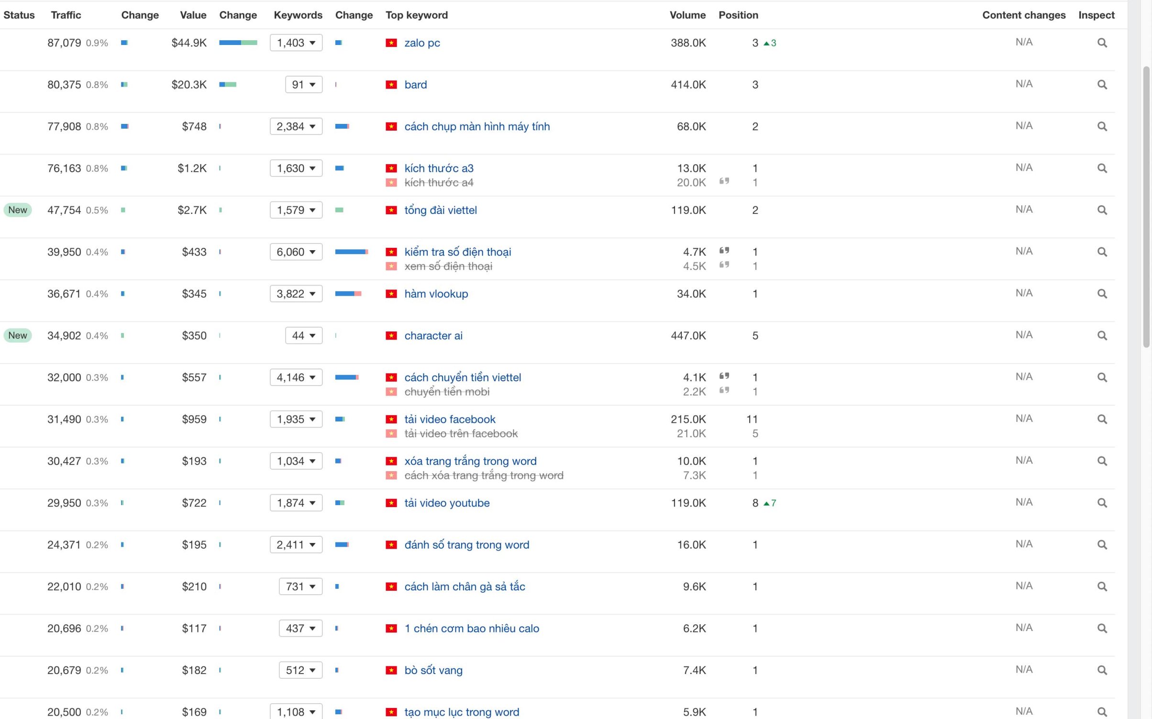Inspect the zalo pc row with magnifier icon
Image resolution: width=1152 pixels, height=719 pixels.
[1102, 43]
